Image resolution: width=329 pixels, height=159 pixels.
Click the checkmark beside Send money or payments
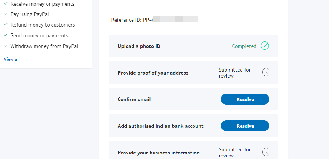(x=6, y=35)
